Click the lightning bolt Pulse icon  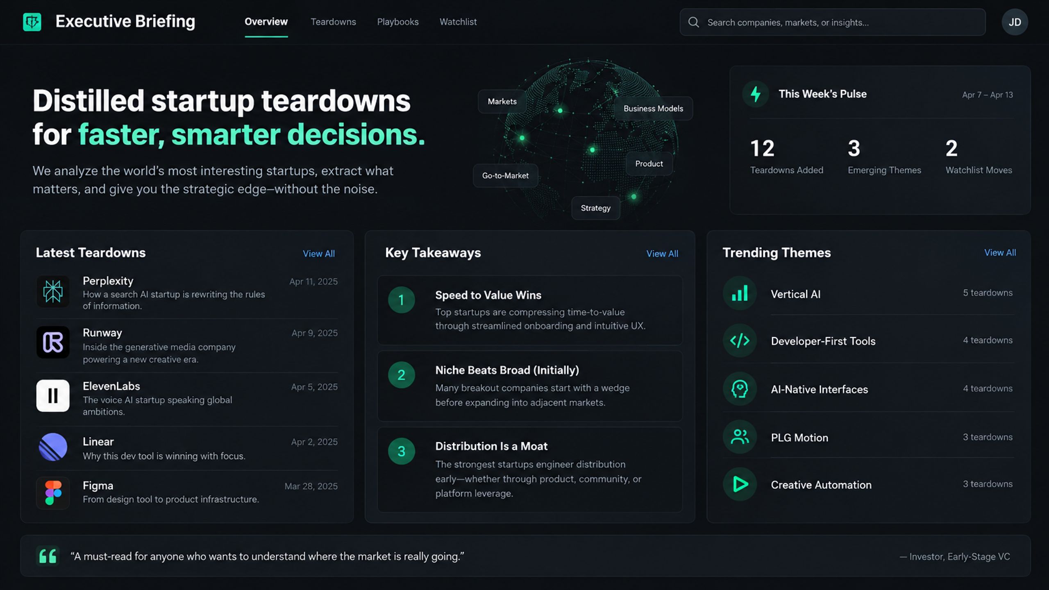pyautogui.click(x=756, y=94)
